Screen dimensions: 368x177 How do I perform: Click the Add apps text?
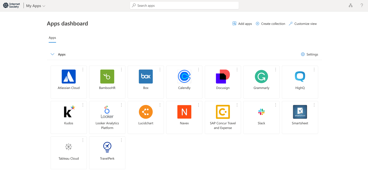(x=245, y=24)
